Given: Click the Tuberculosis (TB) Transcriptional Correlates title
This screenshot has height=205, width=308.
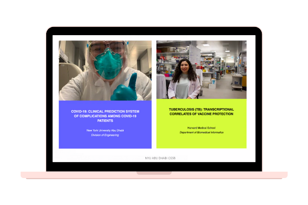Looking at the screenshot, I should pyautogui.click(x=201, y=112).
